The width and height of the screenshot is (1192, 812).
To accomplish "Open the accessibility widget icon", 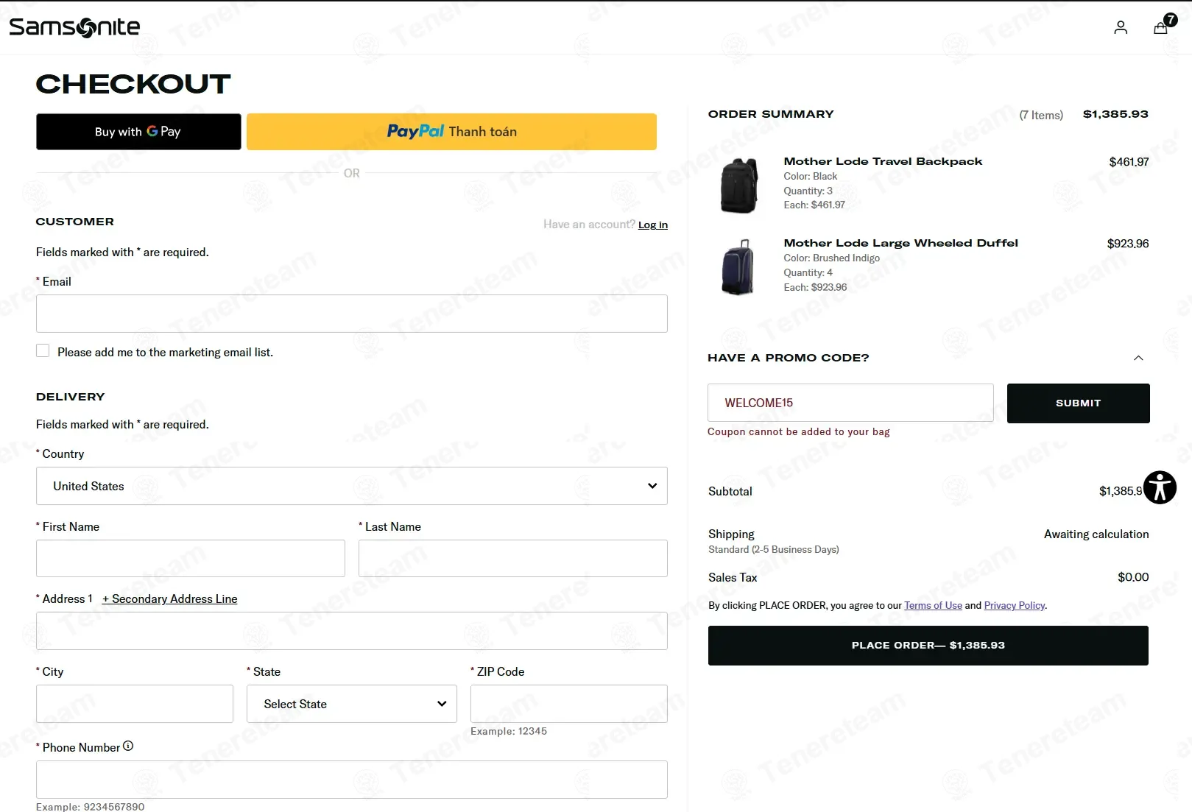I will pyautogui.click(x=1160, y=487).
